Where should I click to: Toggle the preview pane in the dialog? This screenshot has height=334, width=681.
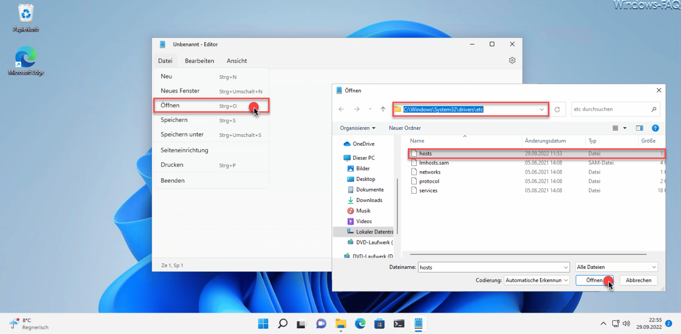pos(639,128)
